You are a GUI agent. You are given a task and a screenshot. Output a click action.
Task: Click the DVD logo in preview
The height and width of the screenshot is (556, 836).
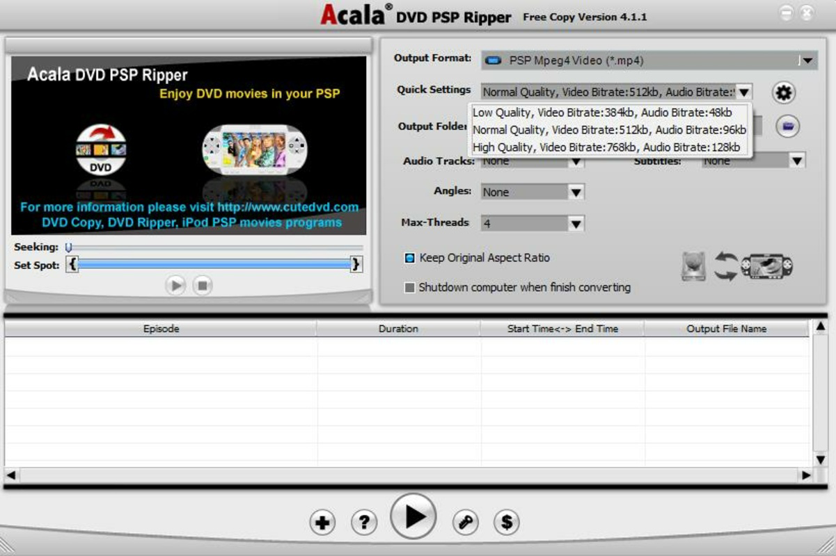[x=101, y=149]
